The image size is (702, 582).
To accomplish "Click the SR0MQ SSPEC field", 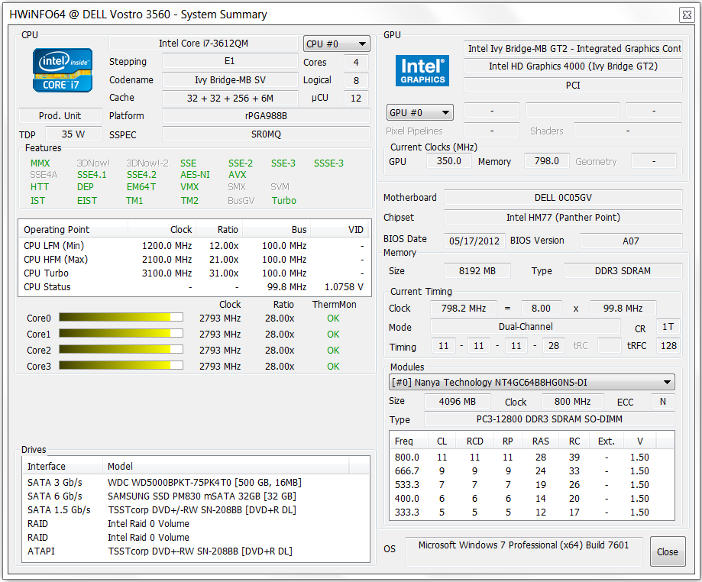I will pyautogui.click(x=266, y=134).
